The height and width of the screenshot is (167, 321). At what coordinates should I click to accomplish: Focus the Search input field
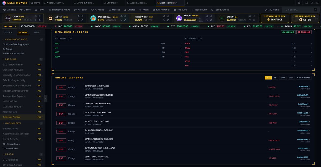tap(301, 10)
